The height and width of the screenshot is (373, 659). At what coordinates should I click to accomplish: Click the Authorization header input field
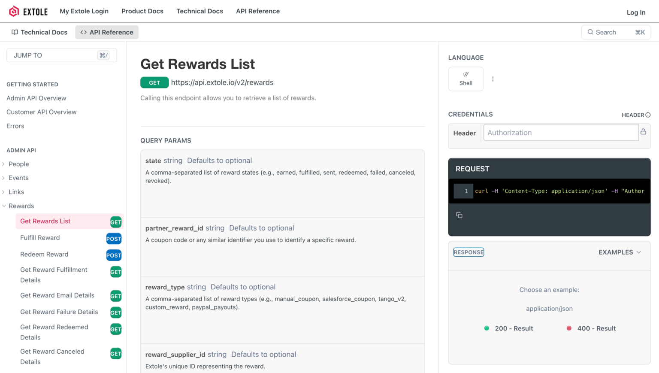(x=560, y=133)
